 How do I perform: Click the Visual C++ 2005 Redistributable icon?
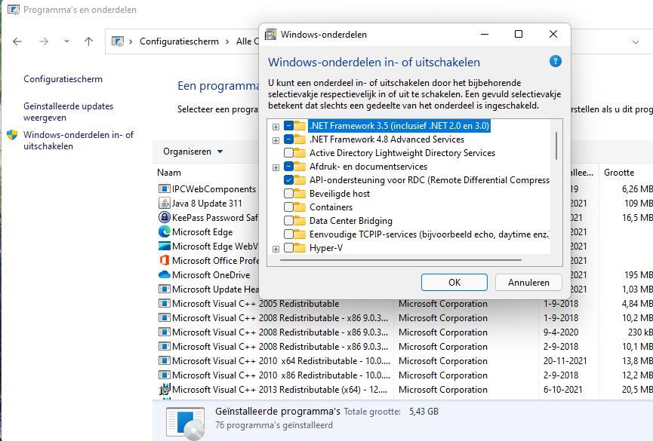click(x=165, y=303)
